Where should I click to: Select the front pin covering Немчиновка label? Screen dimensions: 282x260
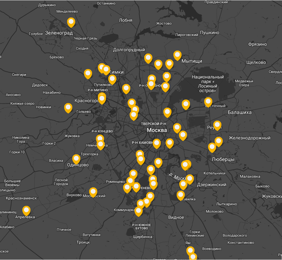tap(100, 145)
